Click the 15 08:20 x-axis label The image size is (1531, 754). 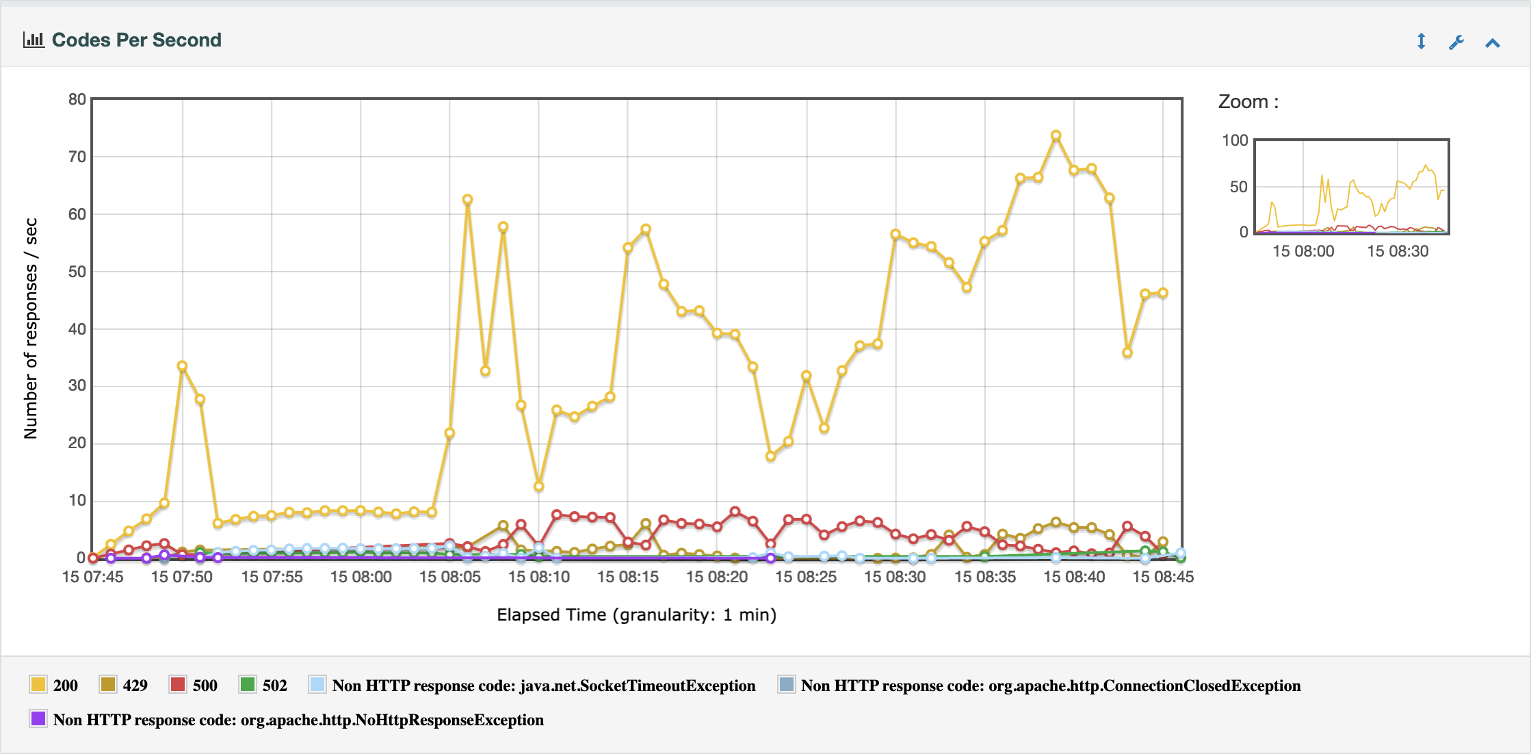point(717,577)
